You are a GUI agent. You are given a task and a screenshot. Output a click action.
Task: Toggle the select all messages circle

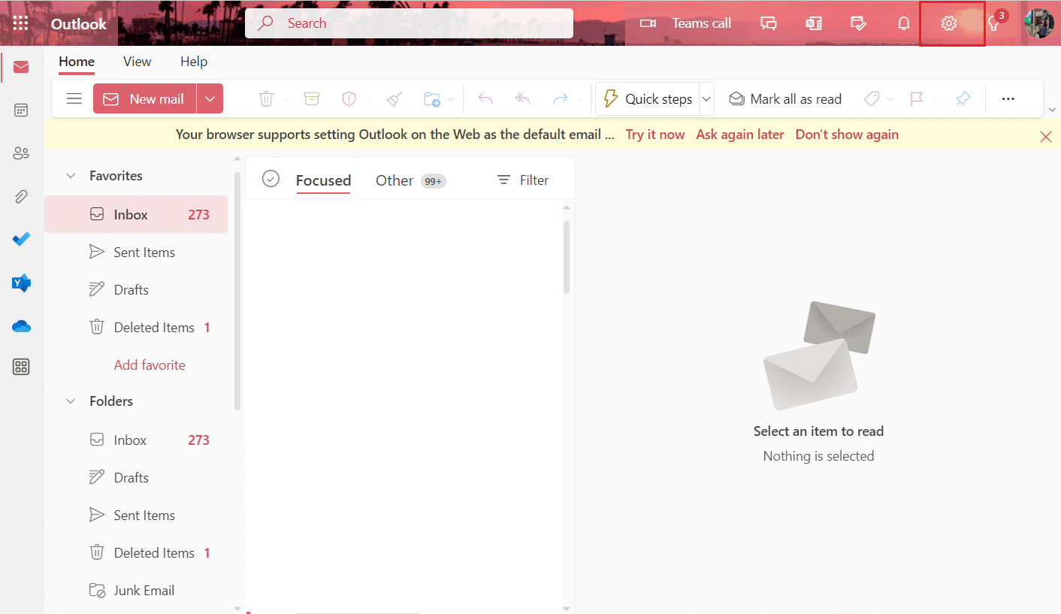pyautogui.click(x=271, y=179)
